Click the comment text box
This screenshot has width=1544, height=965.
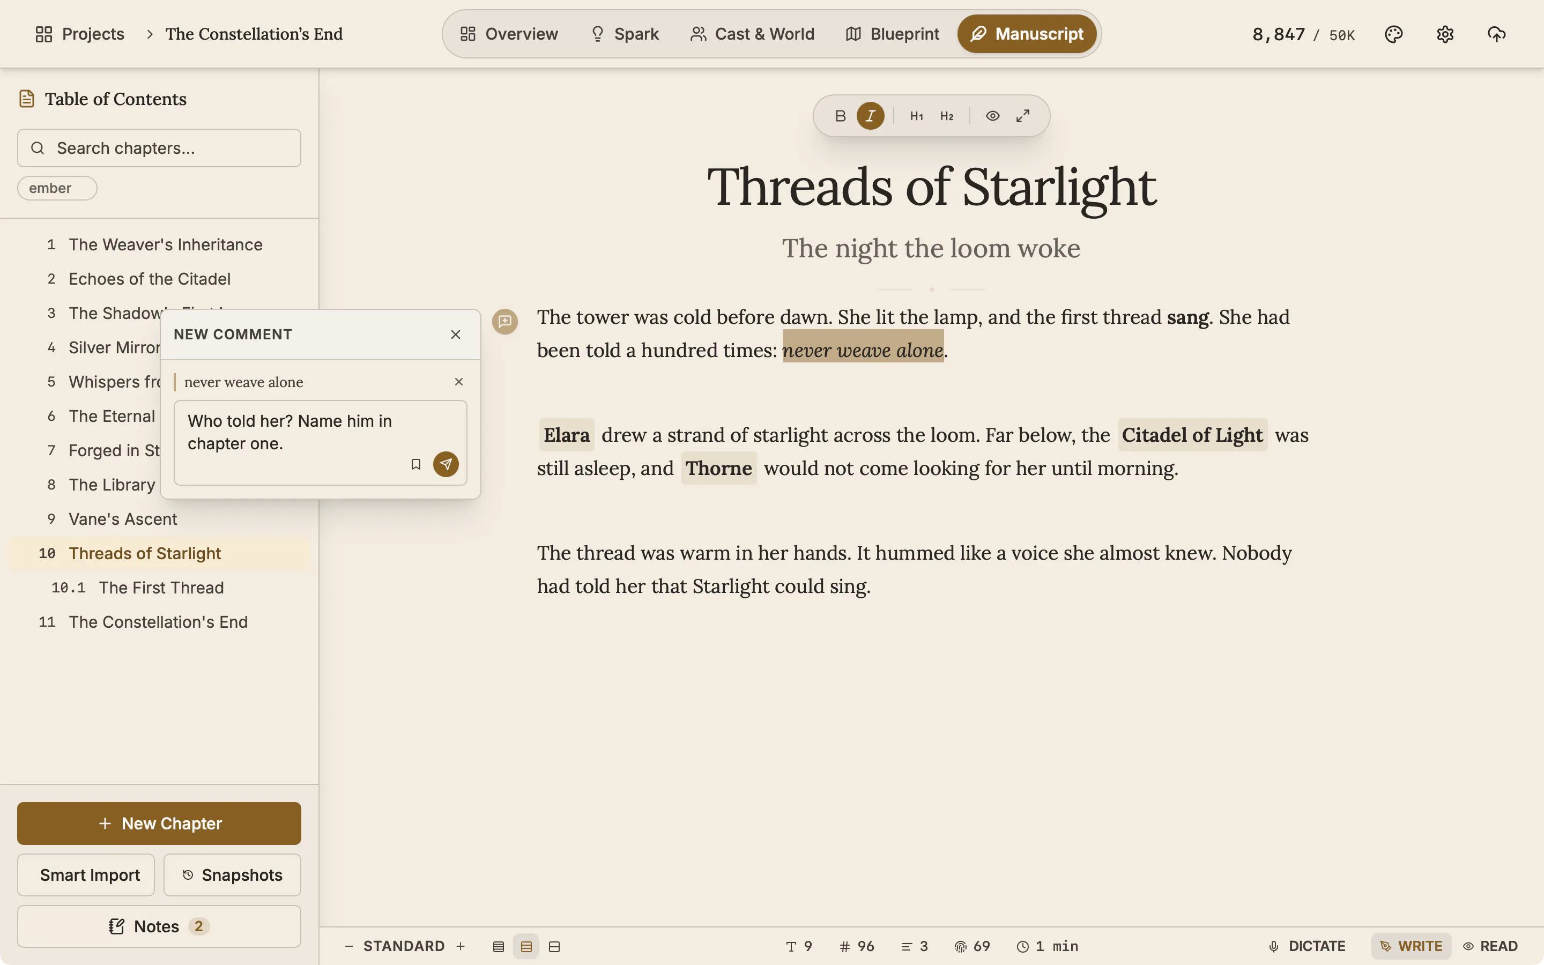[320, 442]
